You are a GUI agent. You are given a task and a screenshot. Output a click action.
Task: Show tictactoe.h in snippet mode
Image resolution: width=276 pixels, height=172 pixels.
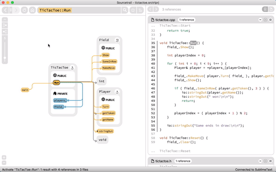(x=265, y=161)
